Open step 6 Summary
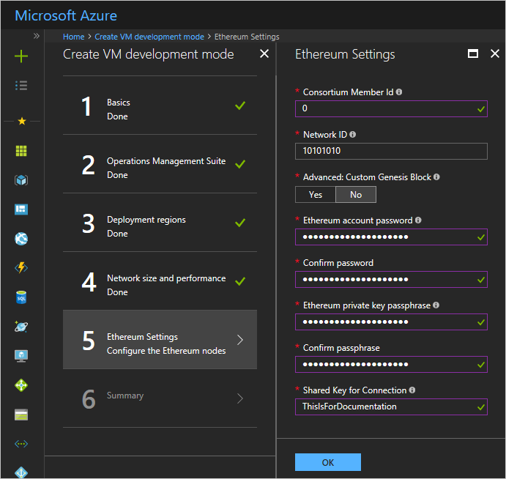506x479 pixels. (160, 398)
